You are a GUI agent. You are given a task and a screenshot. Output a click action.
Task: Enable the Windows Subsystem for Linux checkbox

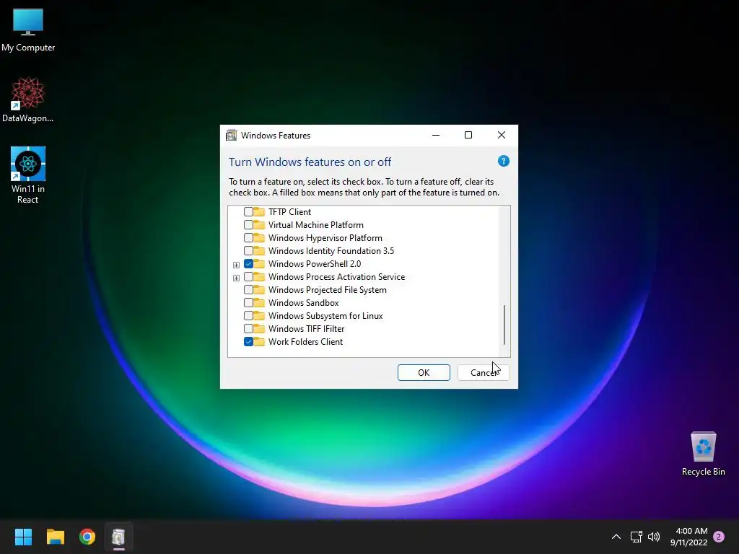[x=248, y=316]
